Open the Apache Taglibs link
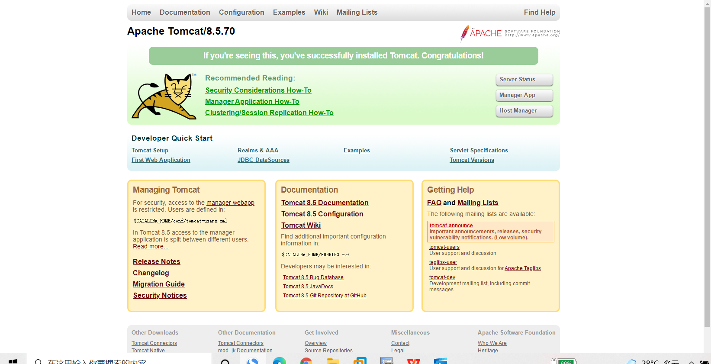 pyautogui.click(x=523, y=268)
